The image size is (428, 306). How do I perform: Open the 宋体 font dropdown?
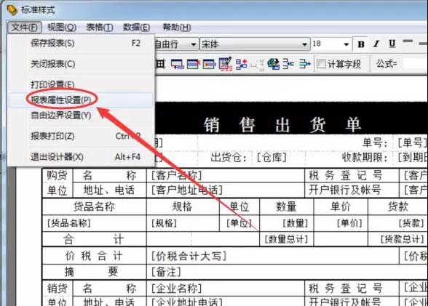click(304, 44)
